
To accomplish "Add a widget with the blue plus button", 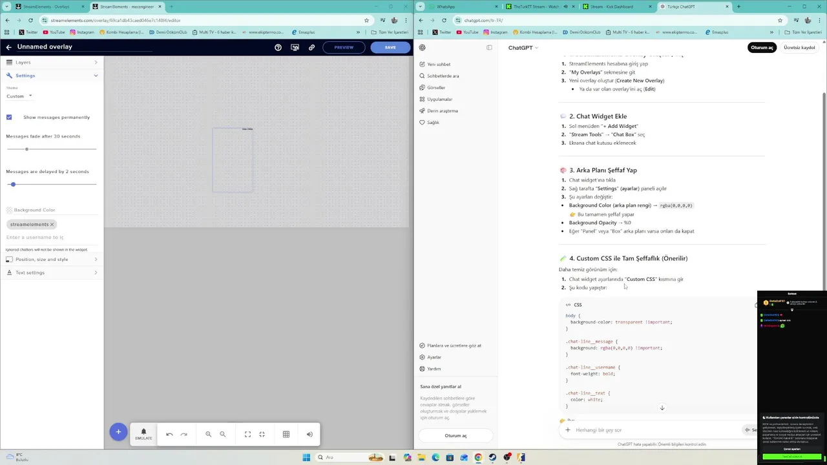I will (118, 432).
